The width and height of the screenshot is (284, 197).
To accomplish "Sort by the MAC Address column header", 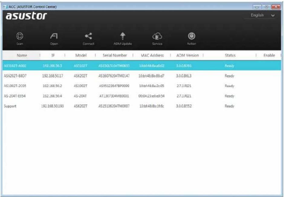I will click(152, 55).
